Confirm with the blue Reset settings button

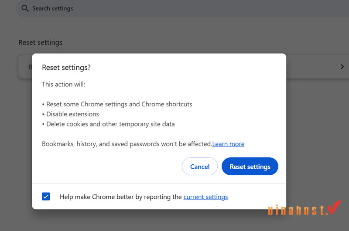[x=250, y=166]
